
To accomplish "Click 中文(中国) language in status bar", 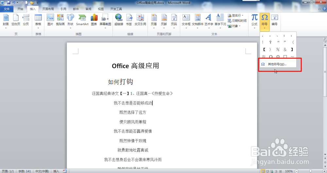I will (x=42, y=171).
